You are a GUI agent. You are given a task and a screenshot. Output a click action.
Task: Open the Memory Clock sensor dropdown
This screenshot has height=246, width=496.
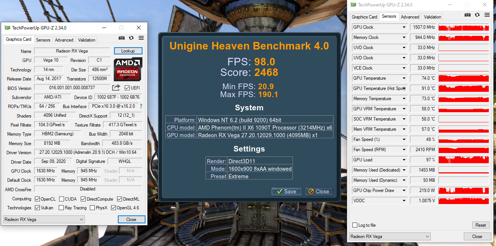[404, 37]
